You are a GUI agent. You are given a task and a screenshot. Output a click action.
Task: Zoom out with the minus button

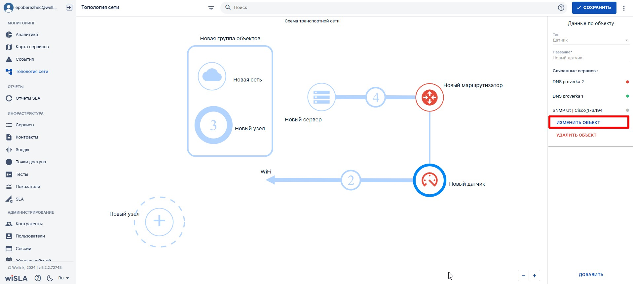[x=523, y=276]
